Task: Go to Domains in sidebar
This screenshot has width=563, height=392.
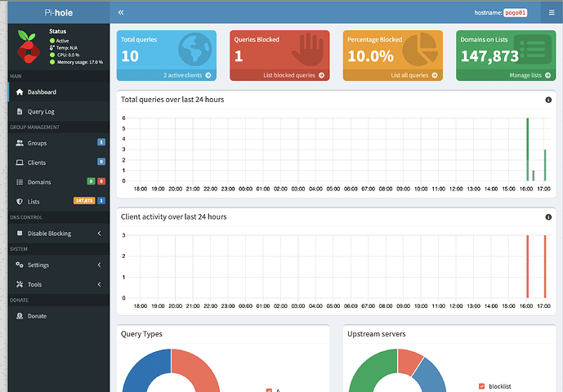Action: tap(39, 182)
